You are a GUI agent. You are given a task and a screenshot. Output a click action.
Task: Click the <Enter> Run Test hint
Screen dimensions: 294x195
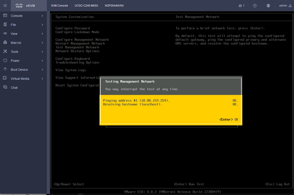189,184
